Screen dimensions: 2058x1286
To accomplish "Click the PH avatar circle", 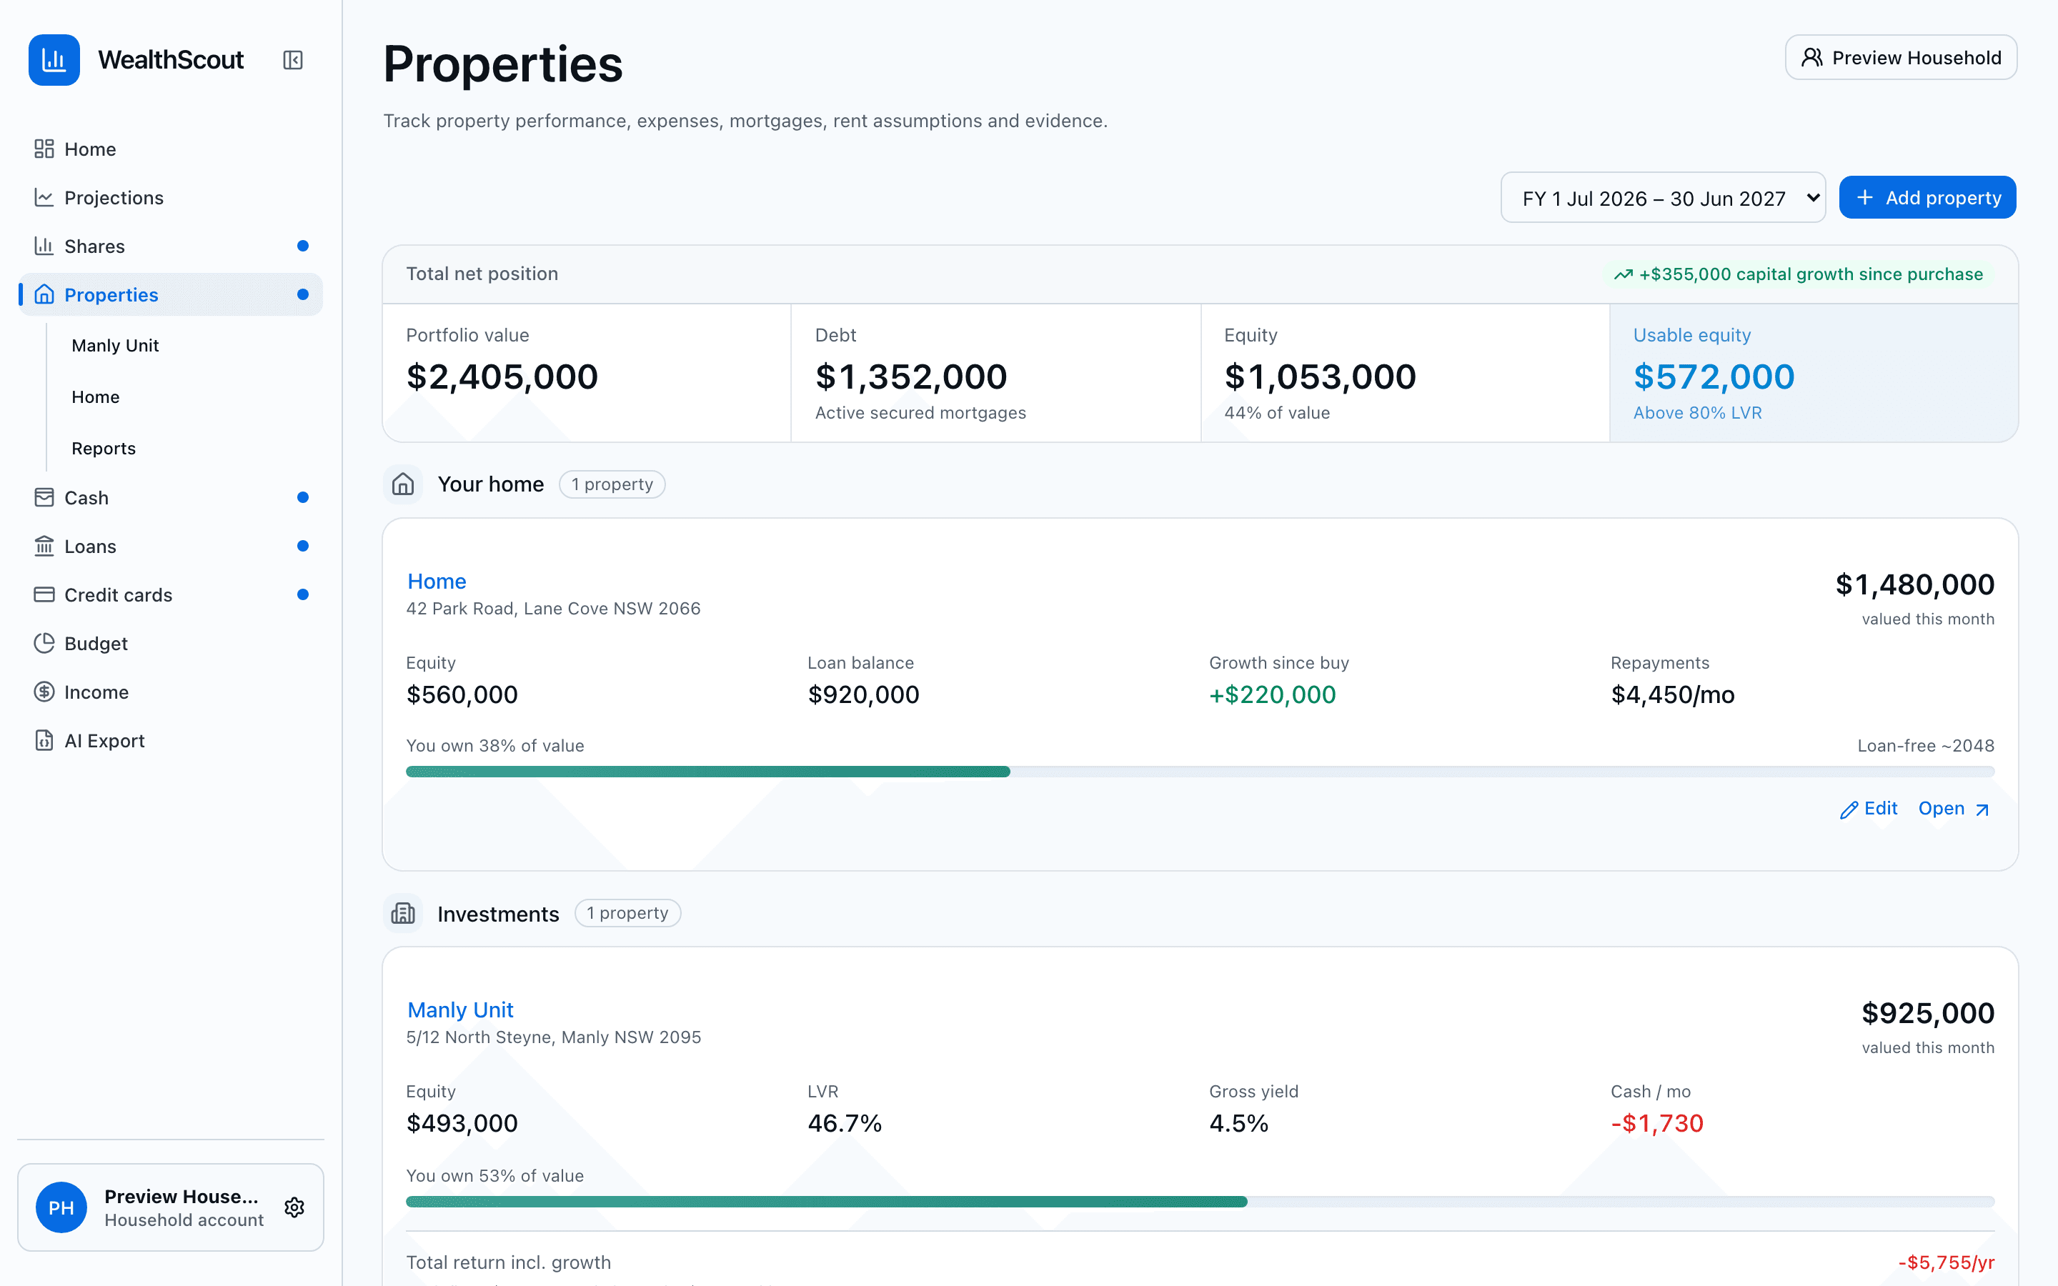I will [x=61, y=1207].
